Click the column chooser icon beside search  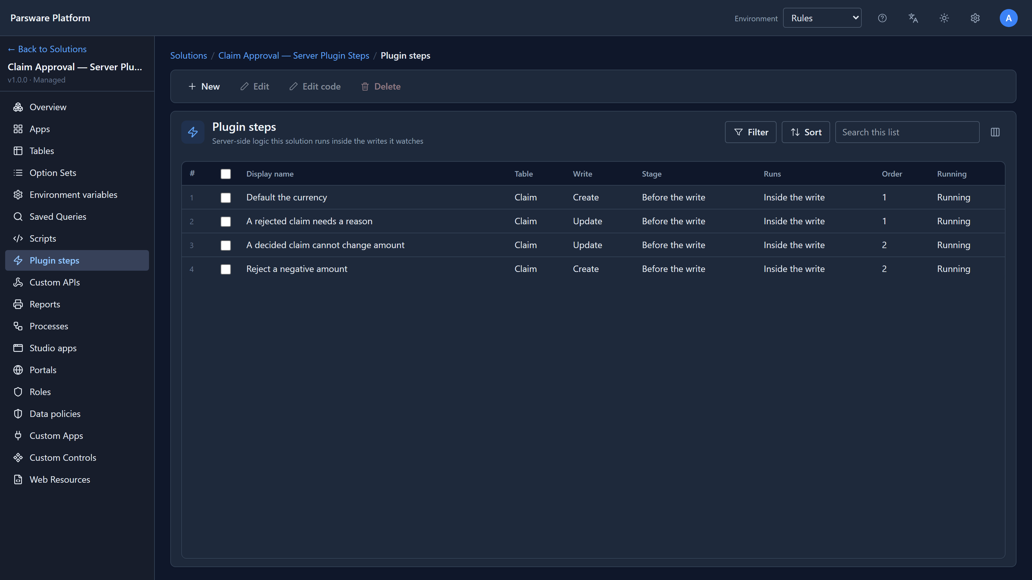tap(995, 132)
